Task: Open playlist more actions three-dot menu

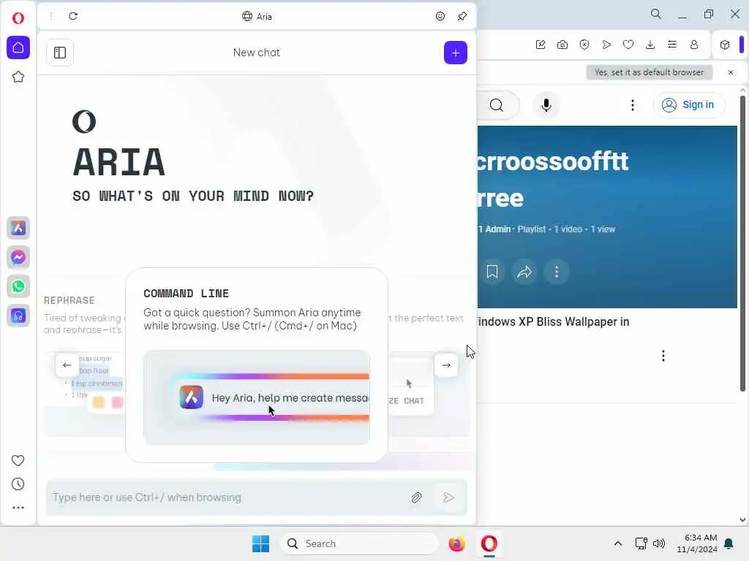Action: point(557,272)
